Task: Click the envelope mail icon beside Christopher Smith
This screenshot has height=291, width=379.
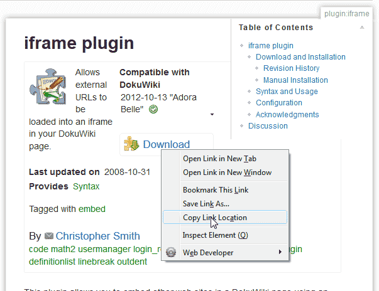Action: tap(49, 236)
